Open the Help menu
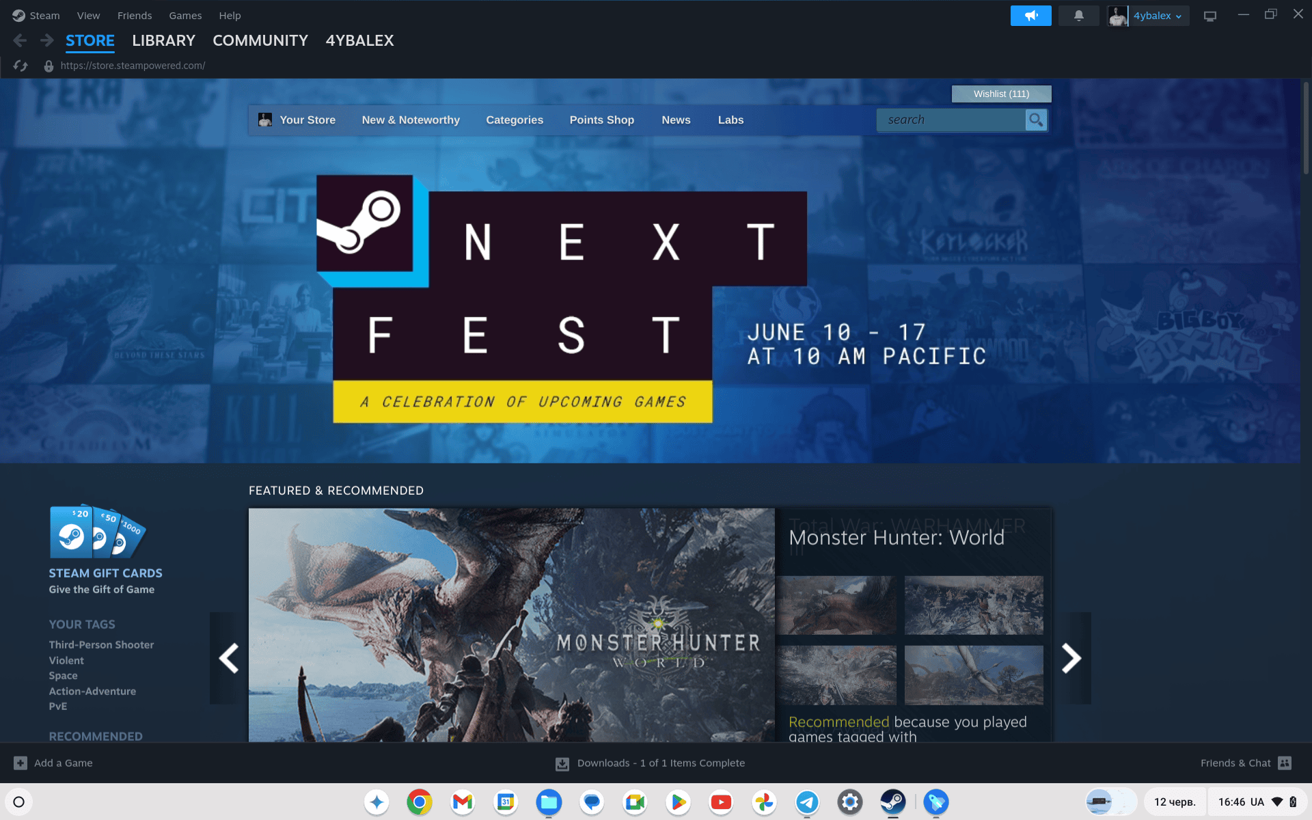 [230, 16]
